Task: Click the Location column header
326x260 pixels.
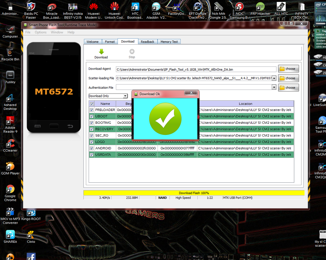Action: 245,104
